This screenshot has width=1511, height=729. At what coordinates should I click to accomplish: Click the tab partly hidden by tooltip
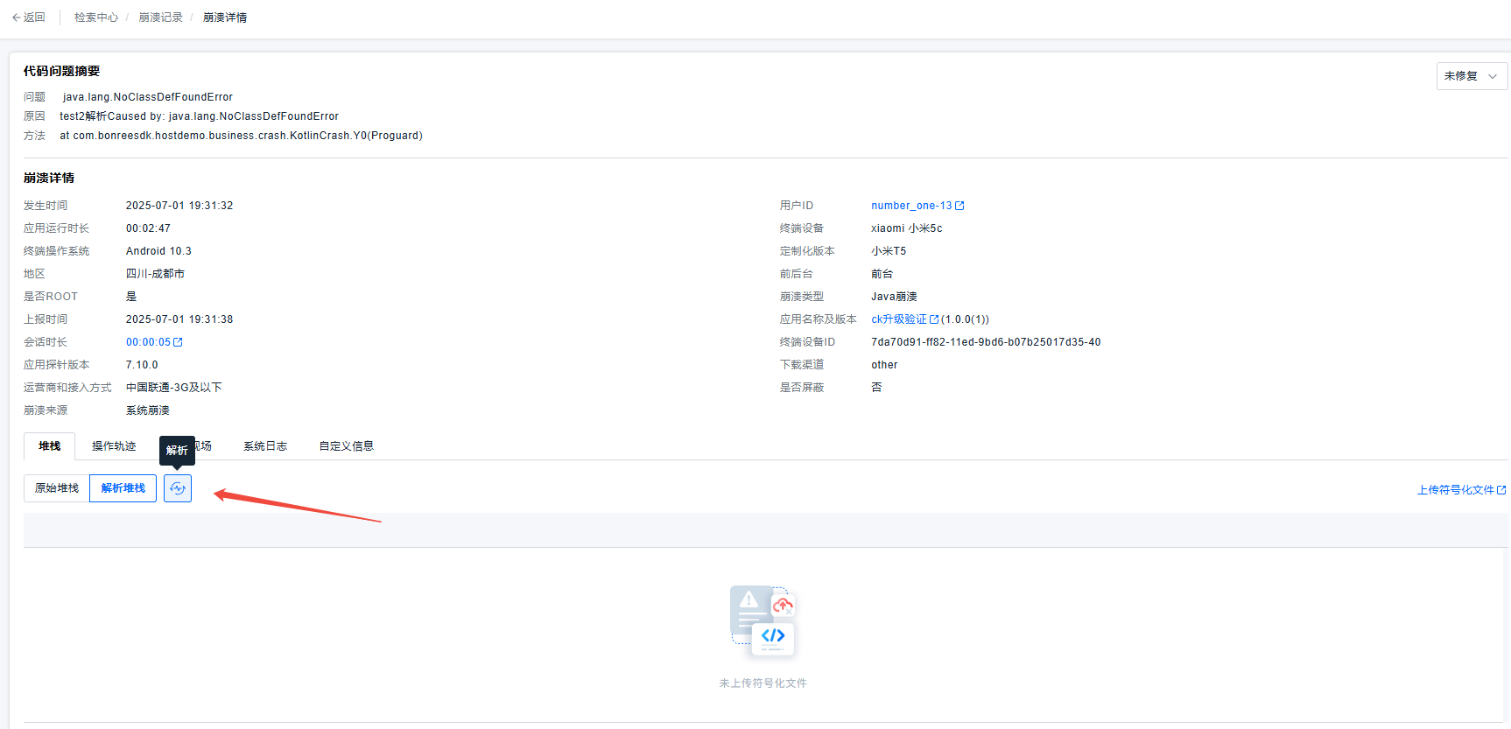tap(204, 446)
